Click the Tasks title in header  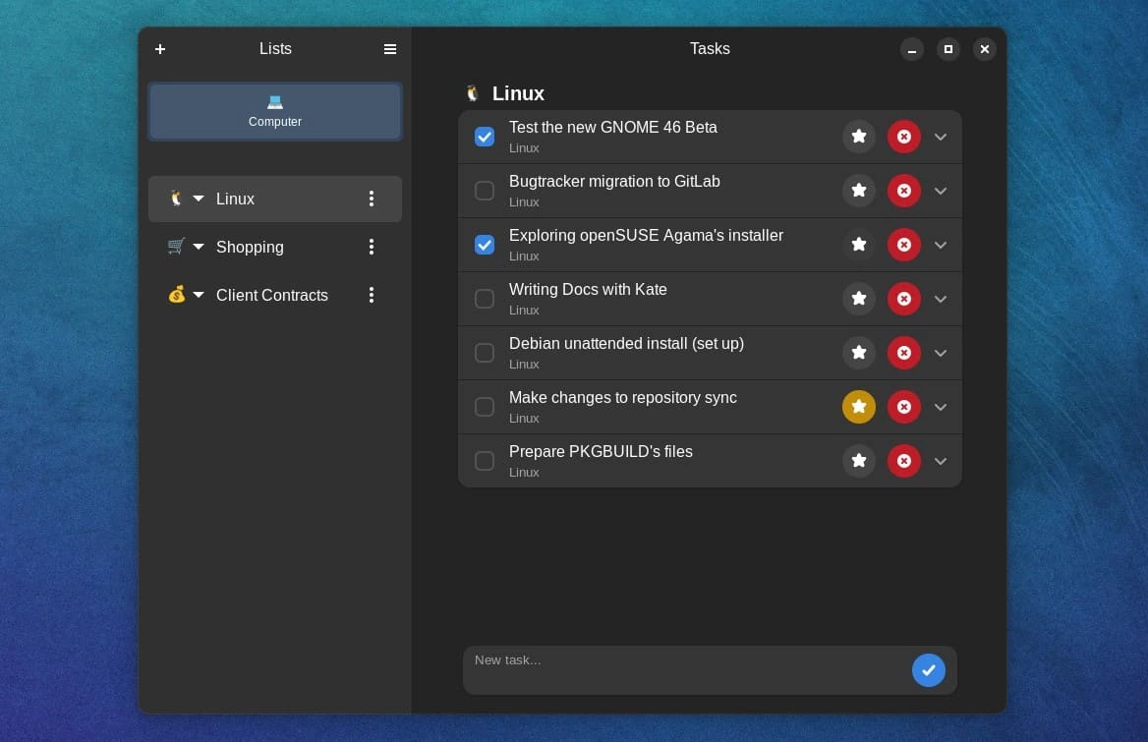[710, 48]
